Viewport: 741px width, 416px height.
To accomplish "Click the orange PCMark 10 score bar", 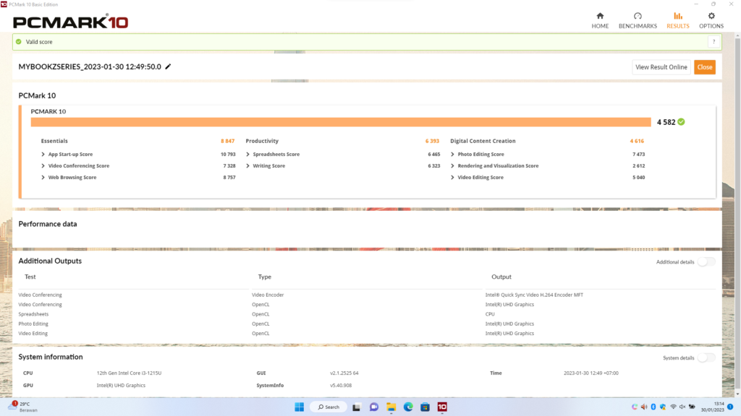I will coord(341,122).
